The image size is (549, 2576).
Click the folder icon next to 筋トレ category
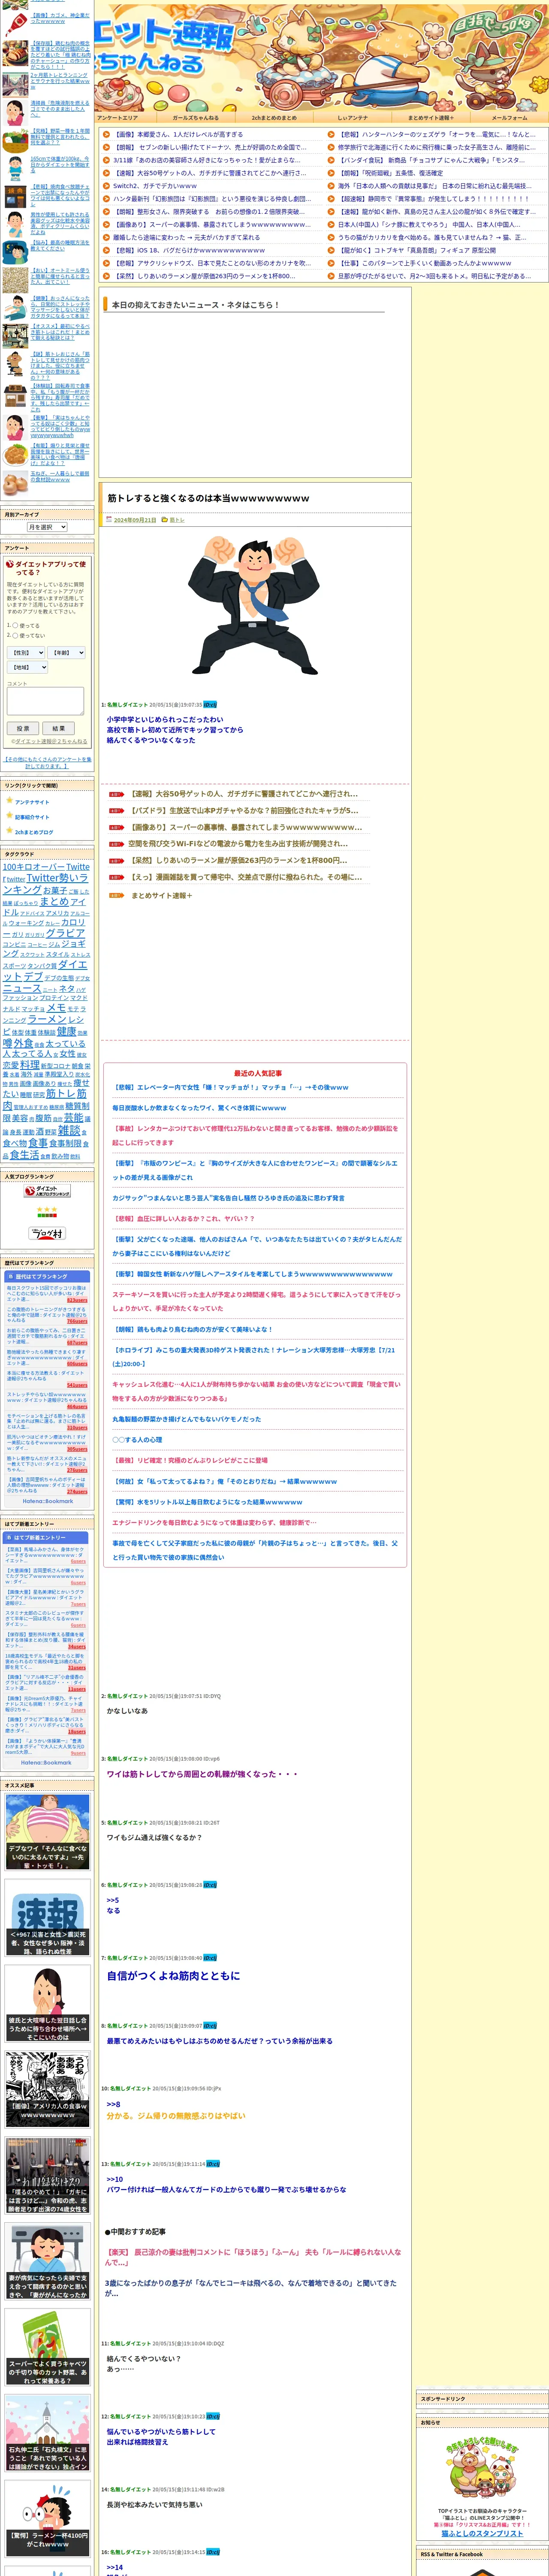[165, 520]
